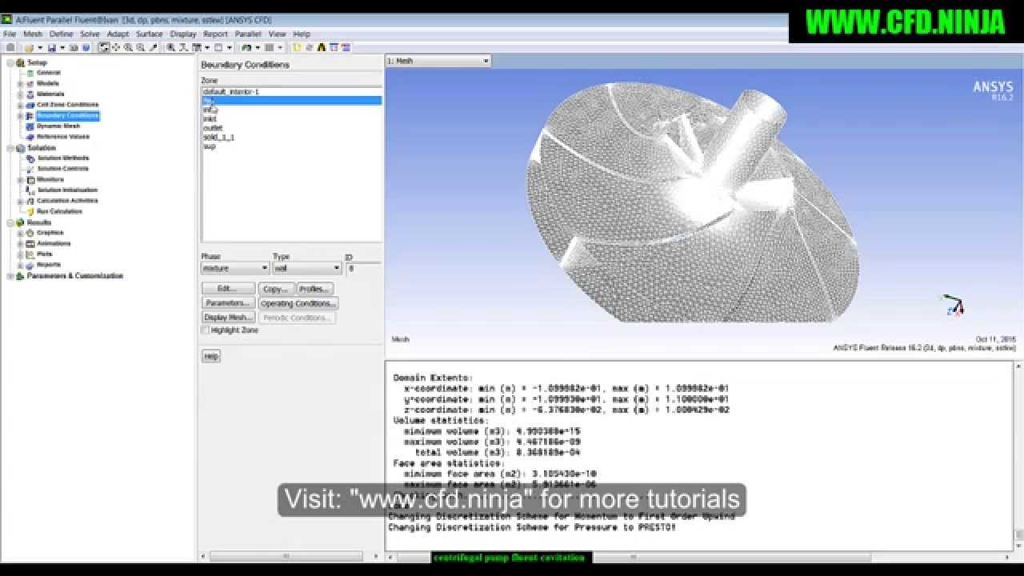Click the Profiles... button
This screenshot has width=1024, height=576.
point(315,289)
